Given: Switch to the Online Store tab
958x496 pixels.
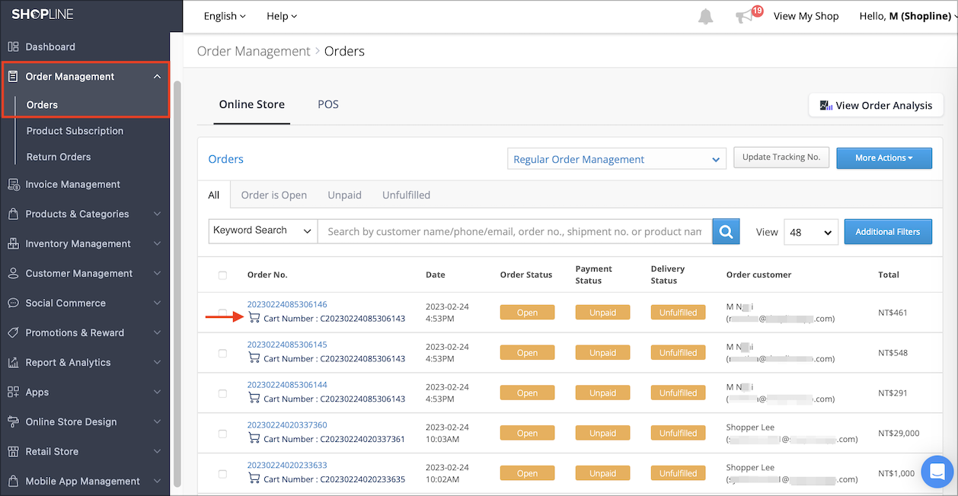Looking at the screenshot, I should pos(252,104).
